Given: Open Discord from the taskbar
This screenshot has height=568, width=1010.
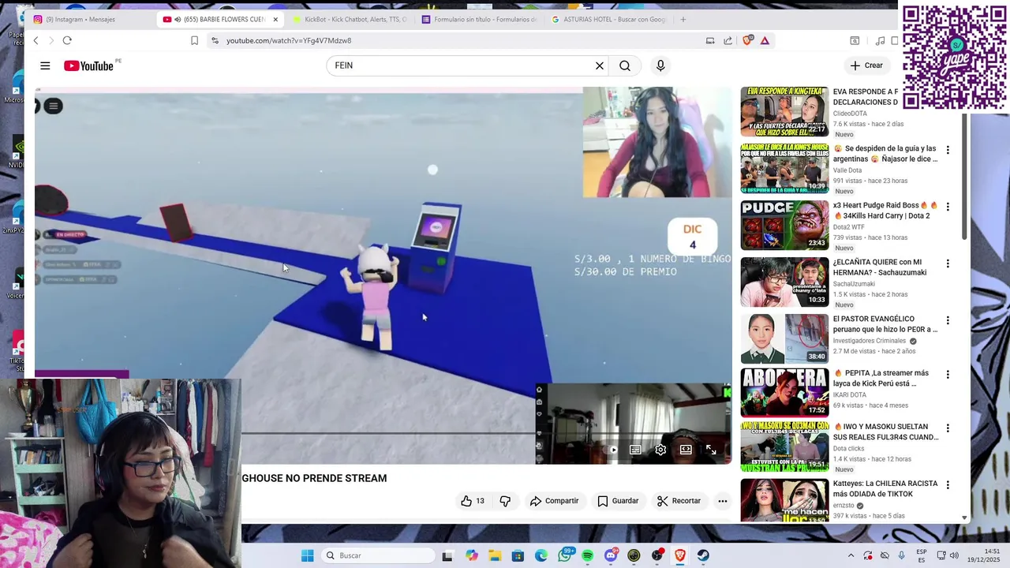Looking at the screenshot, I should click(x=611, y=555).
